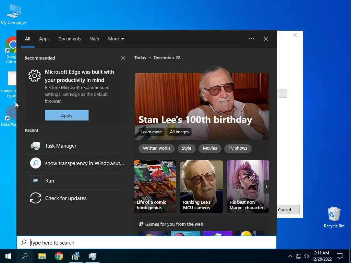This screenshot has height=263, width=351.
Task: Click the next arrow on the image carousel
Action: point(266,187)
